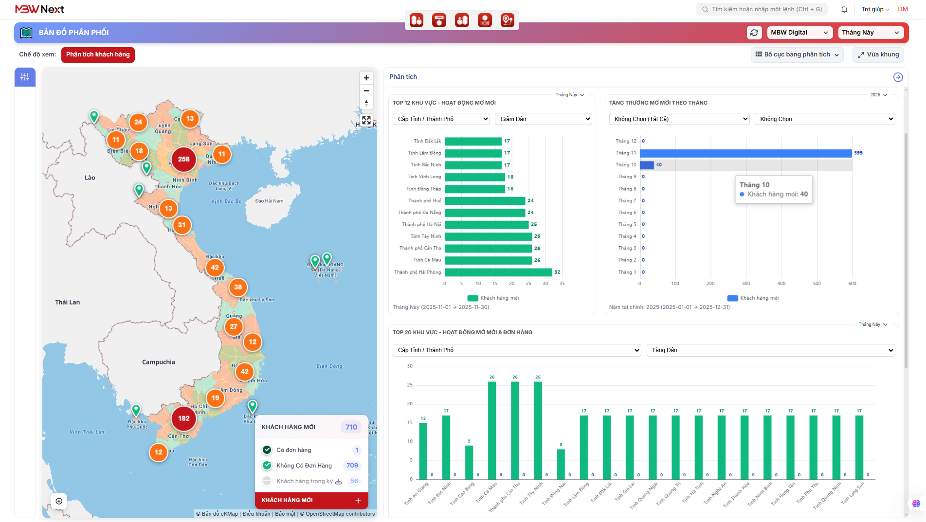Click the refresh icon beside MBW Digital
This screenshot has height=522, width=926.
pyautogui.click(x=754, y=33)
